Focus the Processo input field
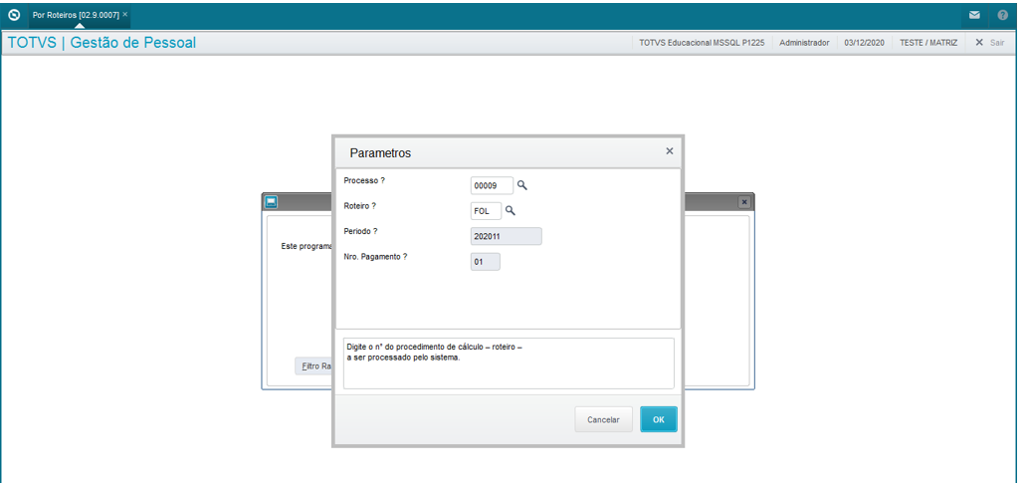This screenshot has height=484, width=1025. click(493, 186)
